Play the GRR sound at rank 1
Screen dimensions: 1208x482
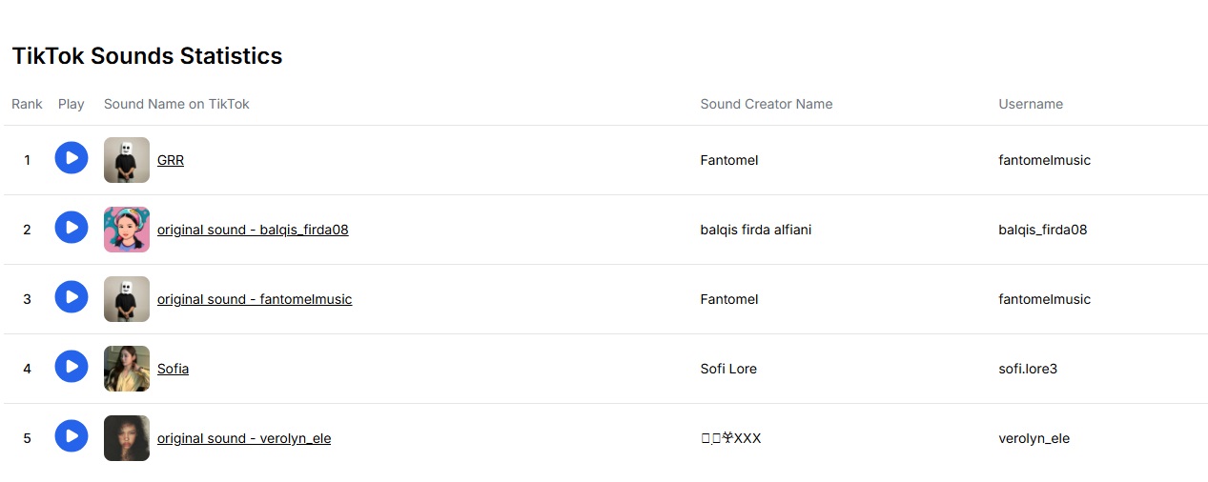[x=72, y=158]
